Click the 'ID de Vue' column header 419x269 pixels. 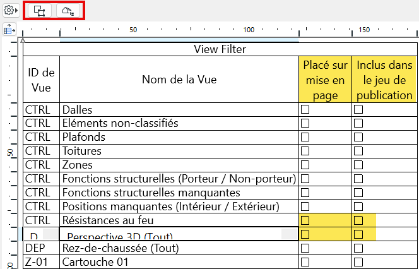pos(41,80)
